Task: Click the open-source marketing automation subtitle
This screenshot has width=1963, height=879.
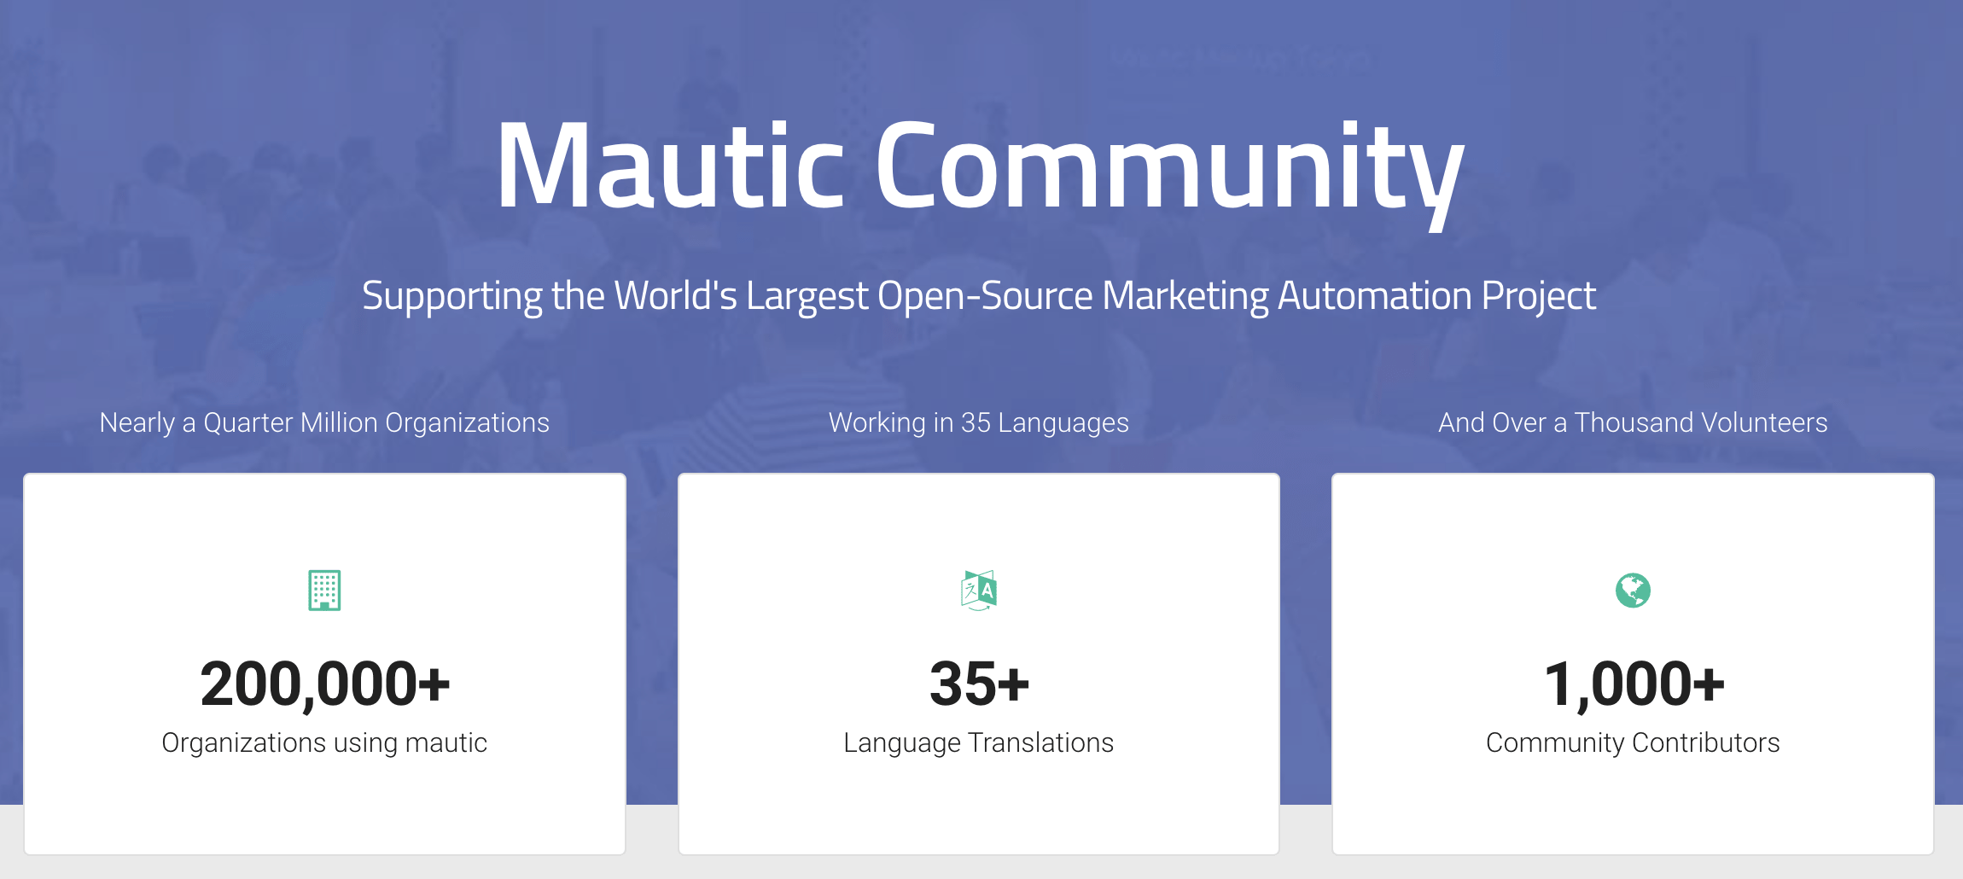Action: pyautogui.click(x=978, y=296)
